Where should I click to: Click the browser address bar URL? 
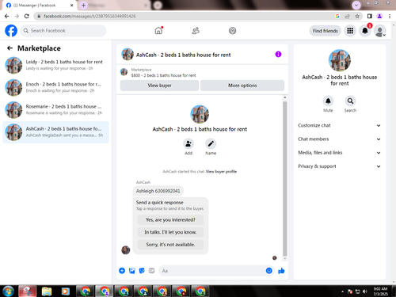(89, 17)
